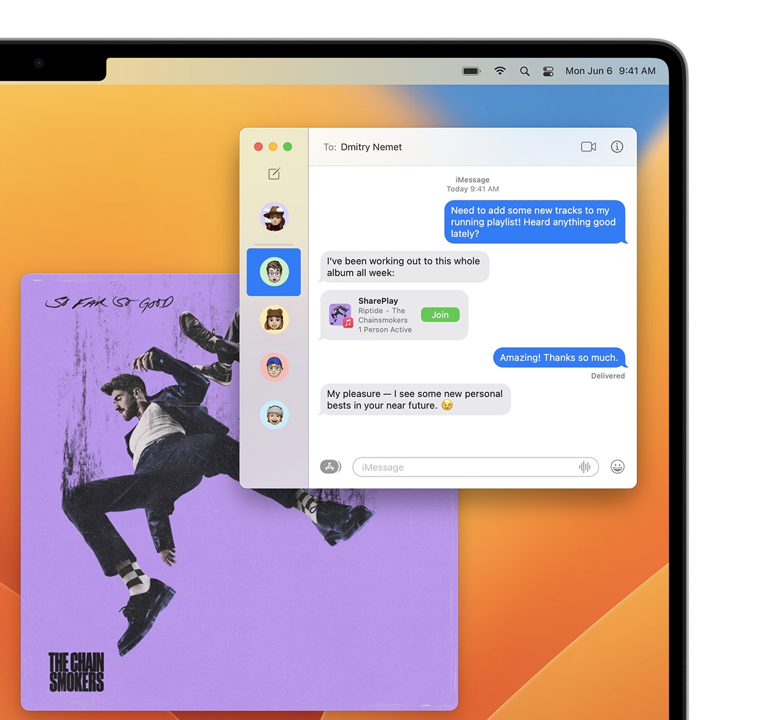
Task: Check battery status in menu bar
Action: click(x=472, y=71)
